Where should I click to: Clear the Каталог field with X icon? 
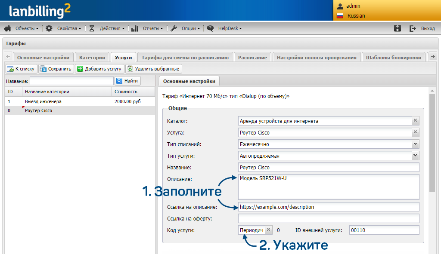tap(415, 121)
